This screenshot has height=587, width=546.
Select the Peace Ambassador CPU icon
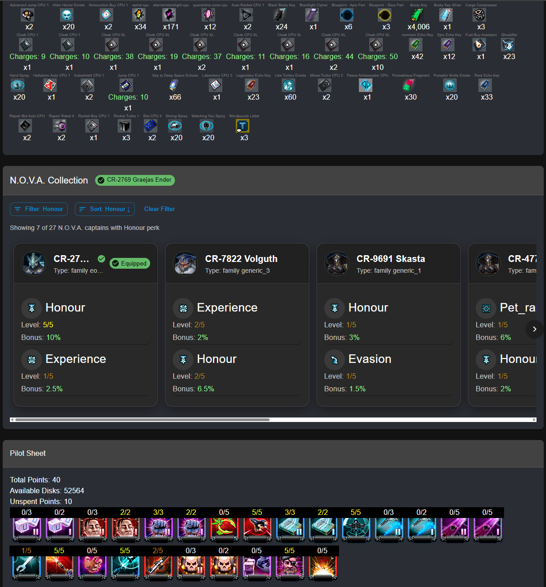pos(366,86)
